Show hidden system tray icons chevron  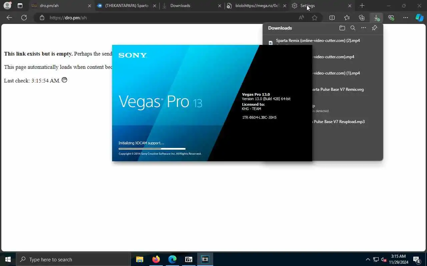tap(368, 259)
